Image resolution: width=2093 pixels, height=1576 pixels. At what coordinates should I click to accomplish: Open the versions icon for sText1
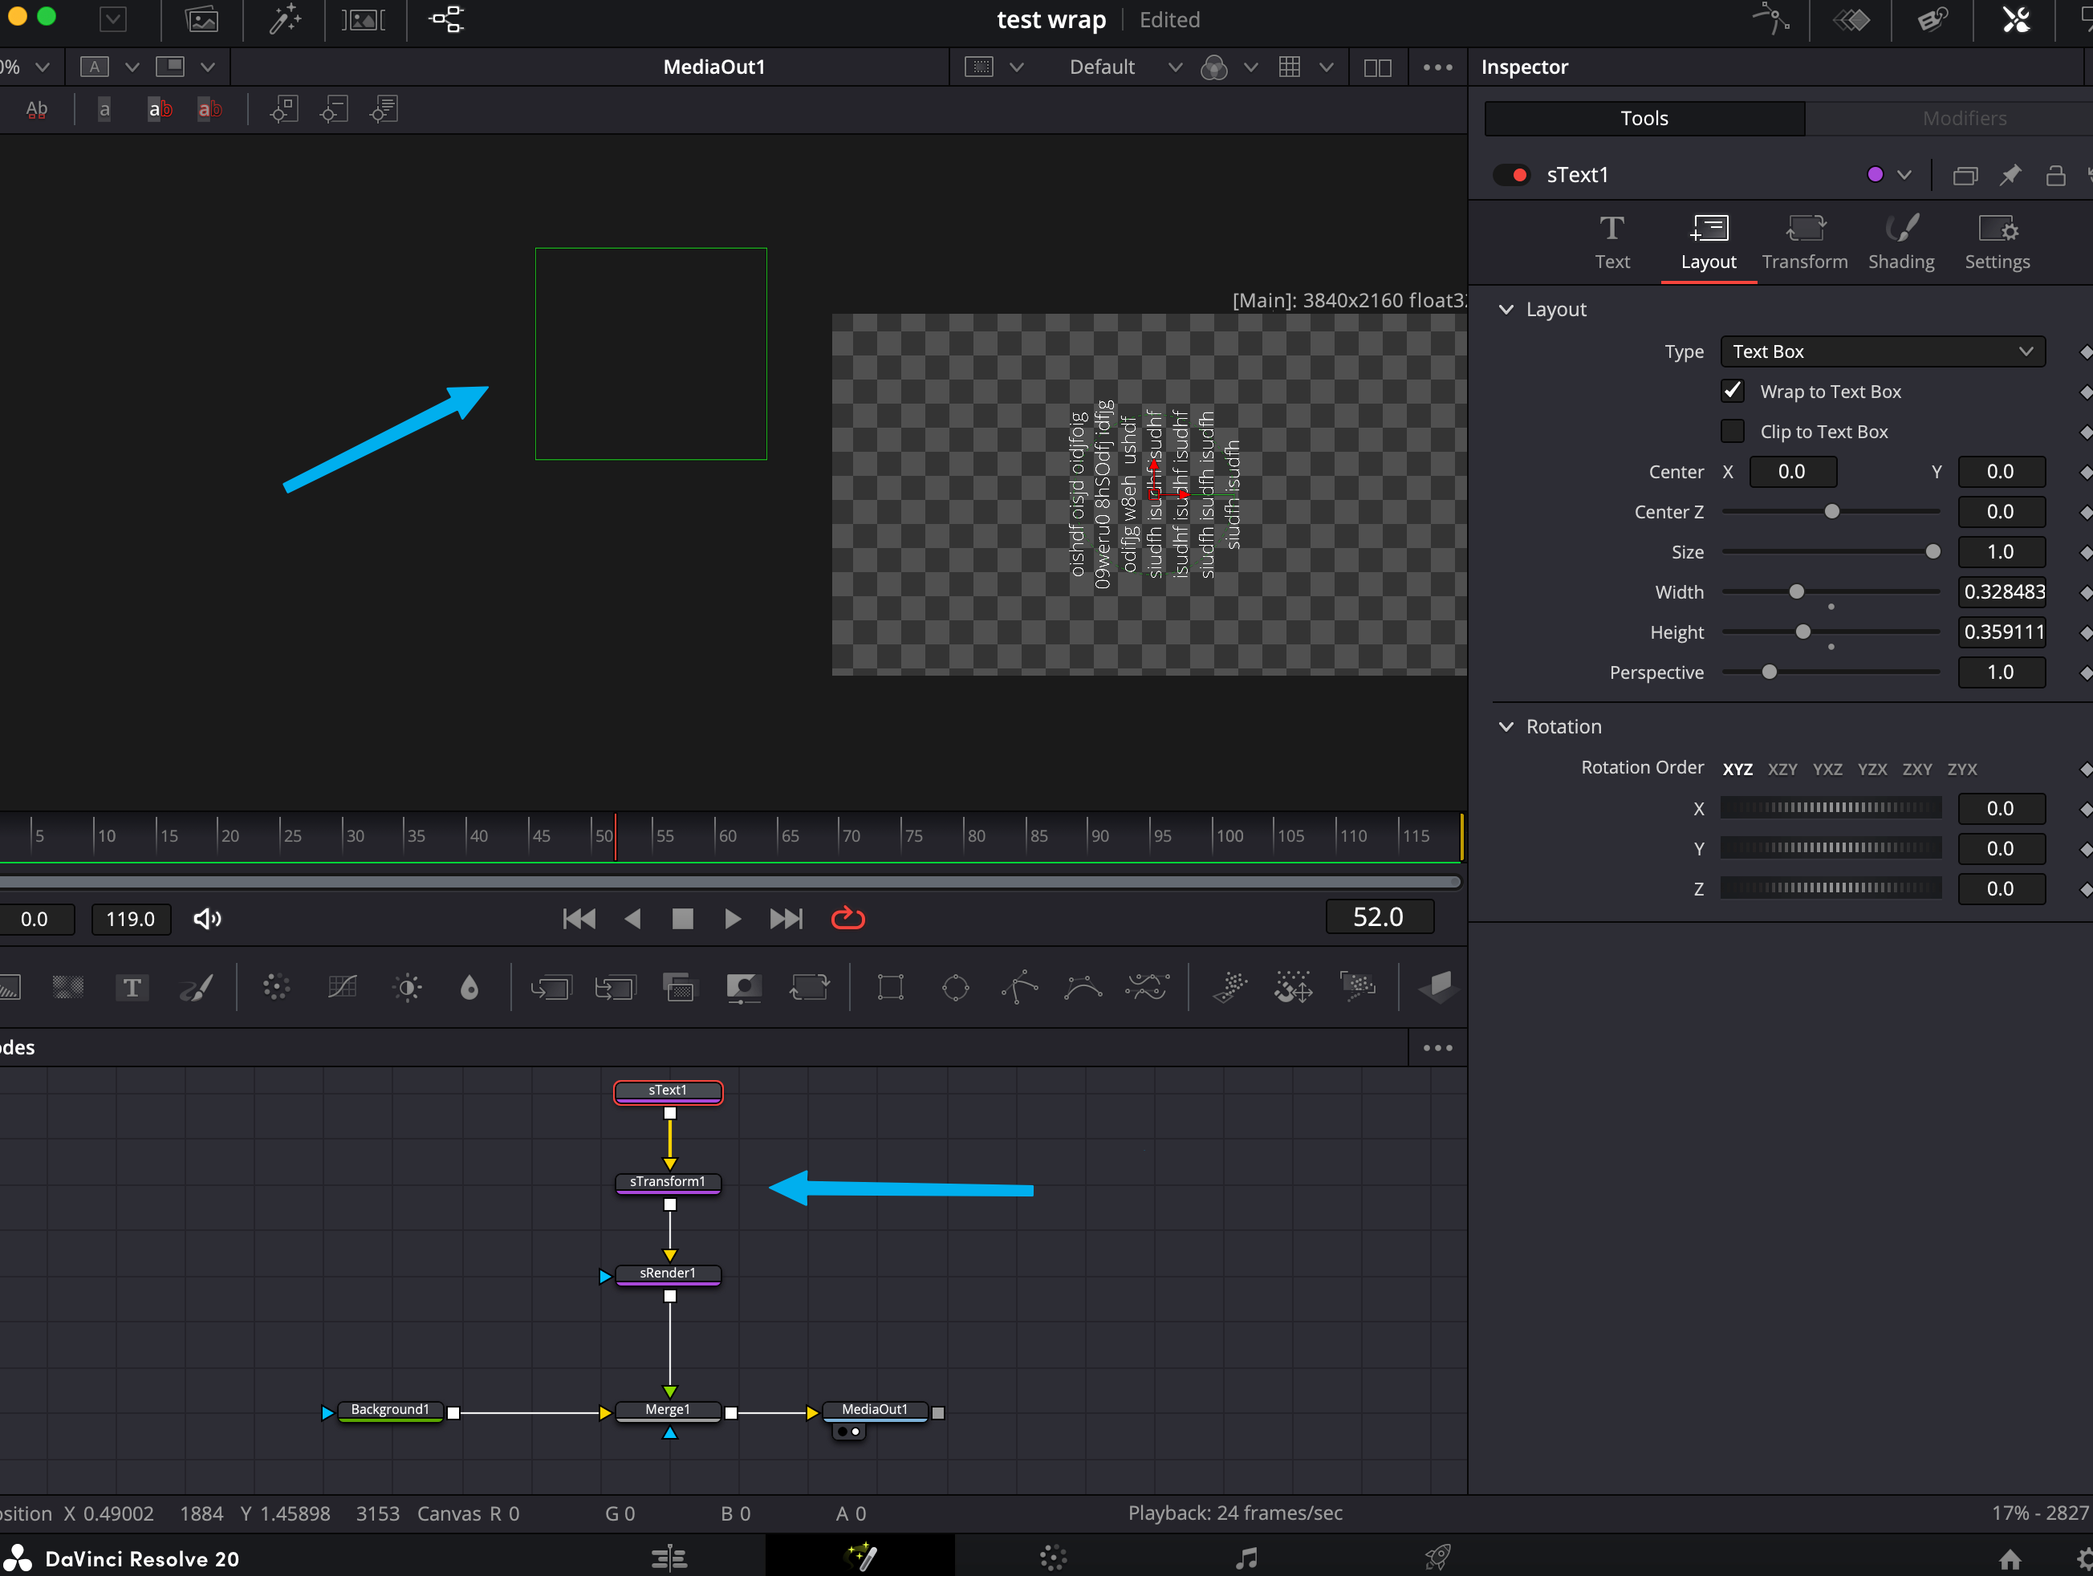tap(1965, 175)
